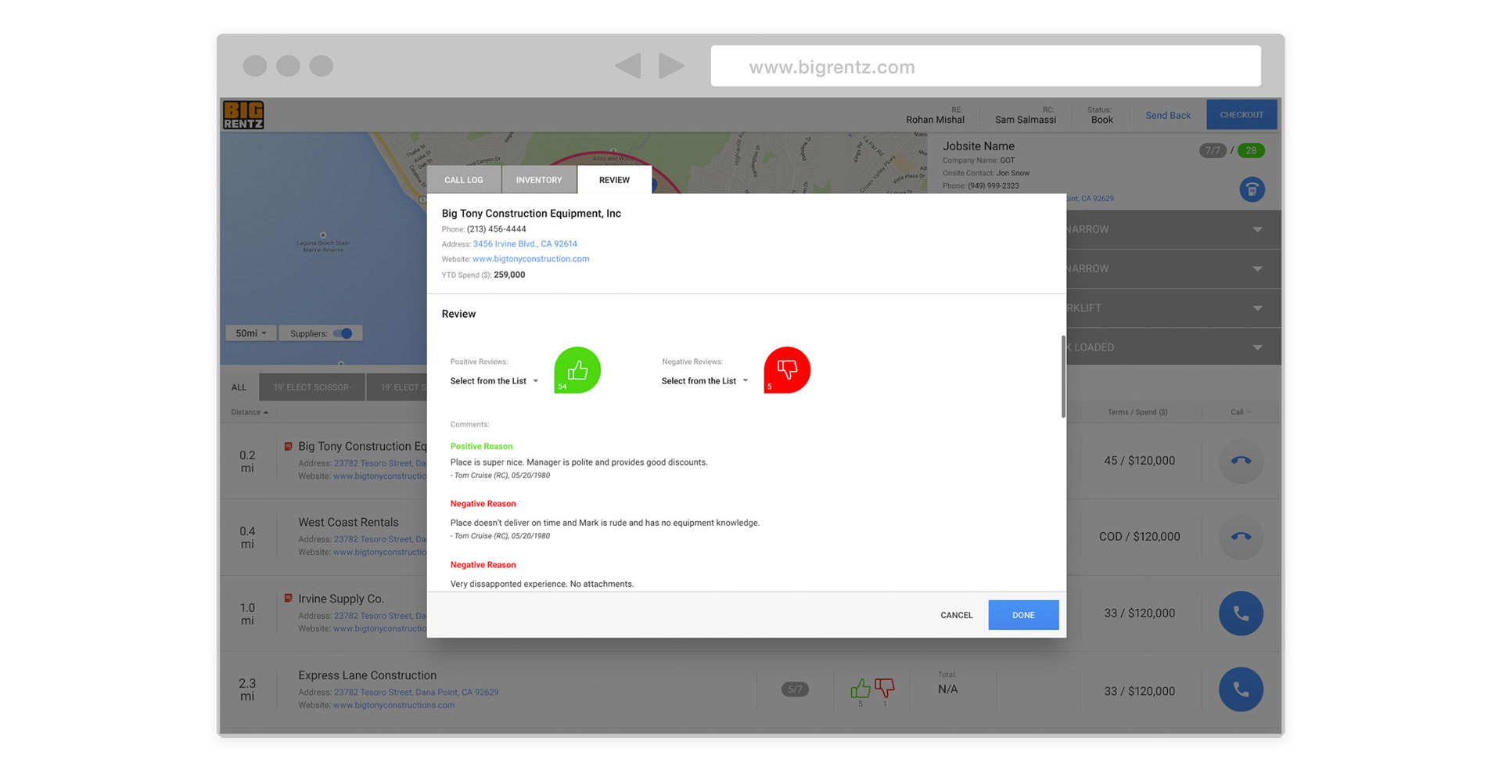Image resolution: width=1502 pixels, height=777 pixels.
Task: Click YTD Spend value 259,000
Action: click(509, 275)
